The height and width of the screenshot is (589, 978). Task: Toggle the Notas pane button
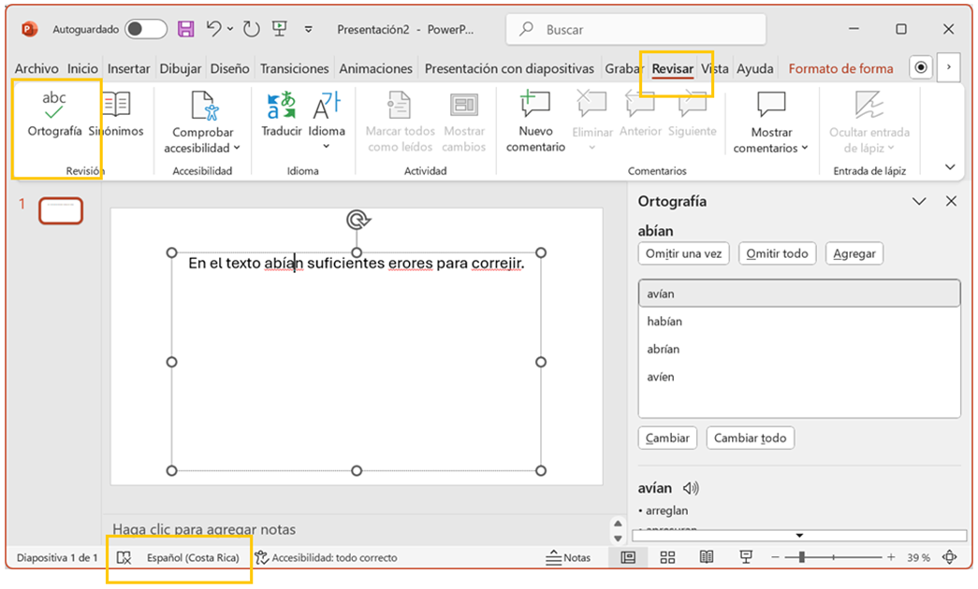pos(568,557)
